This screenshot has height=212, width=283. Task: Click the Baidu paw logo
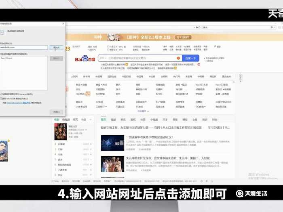[x=85, y=58]
